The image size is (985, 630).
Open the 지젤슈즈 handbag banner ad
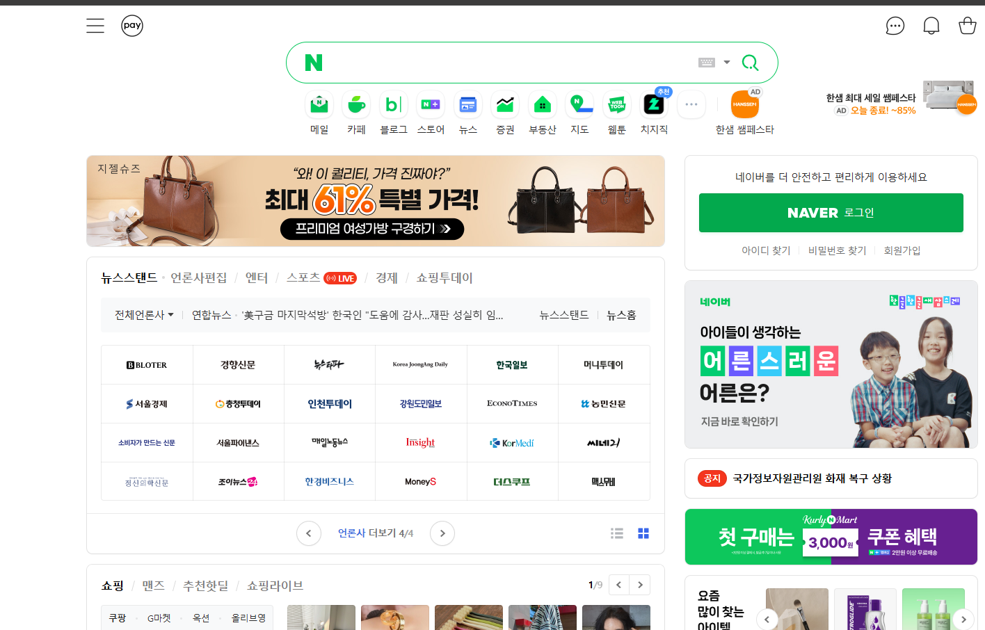376,201
